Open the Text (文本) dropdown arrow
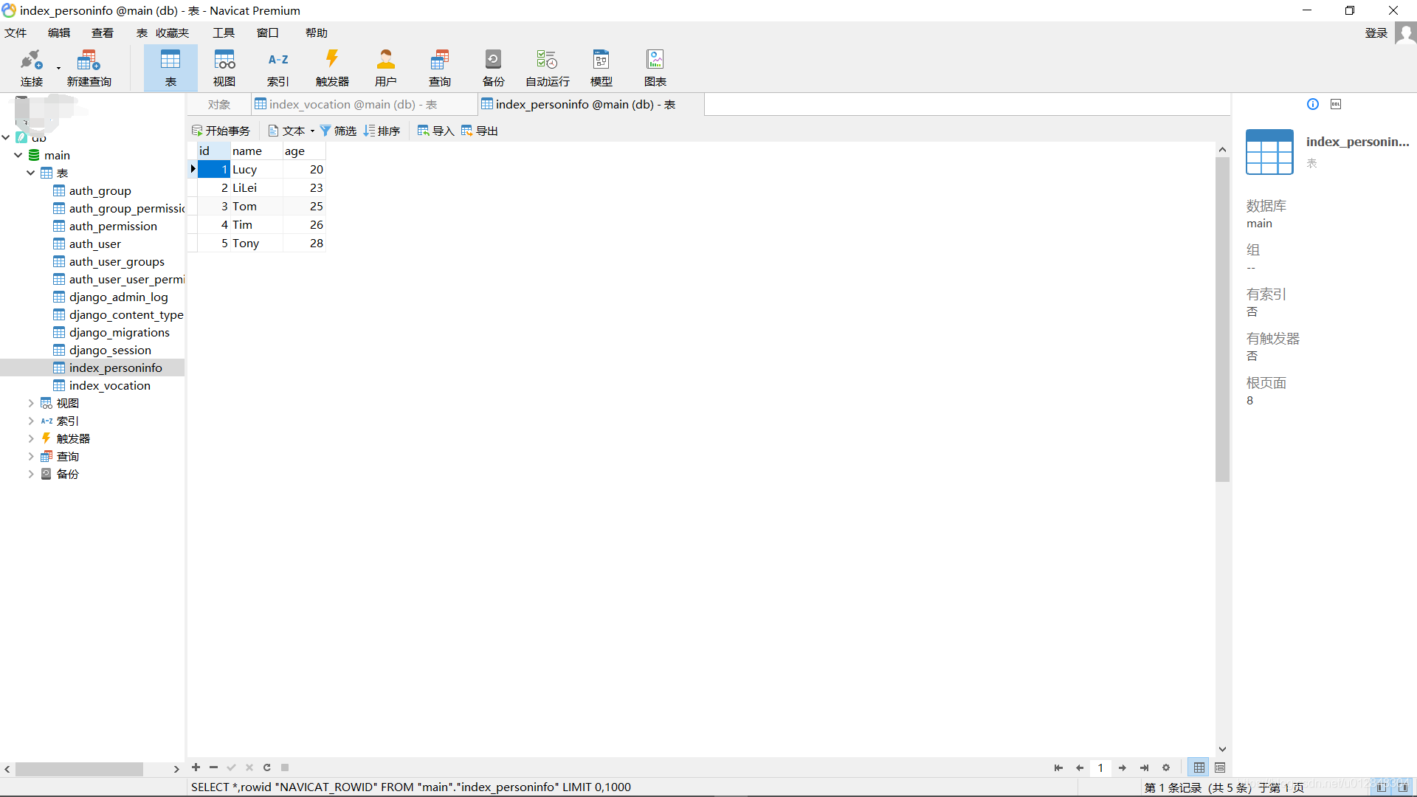The width and height of the screenshot is (1417, 797). (312, 131)
